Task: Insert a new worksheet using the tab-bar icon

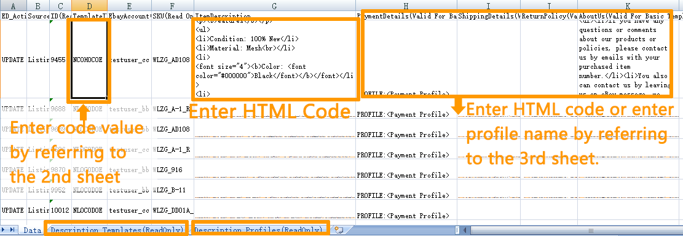Action: coord(339,230)
